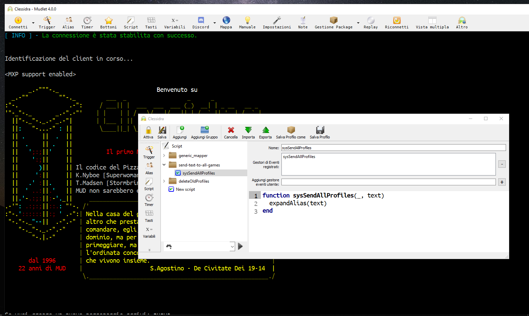Toggle the New script checkbox
The height and width of the screenshot is (316, 529).
[171, 189]
